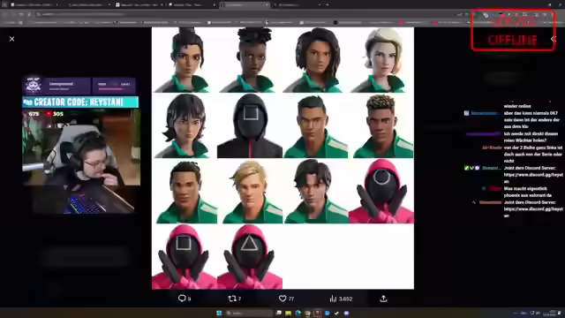Click chat message 'Was macht eigentlich phoenix'
Screen dimensions: 565x318
click(x=525, y=192)
